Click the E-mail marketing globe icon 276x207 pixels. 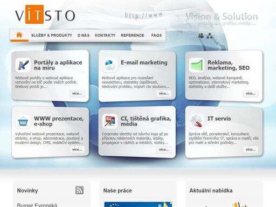tap(109, 65)
